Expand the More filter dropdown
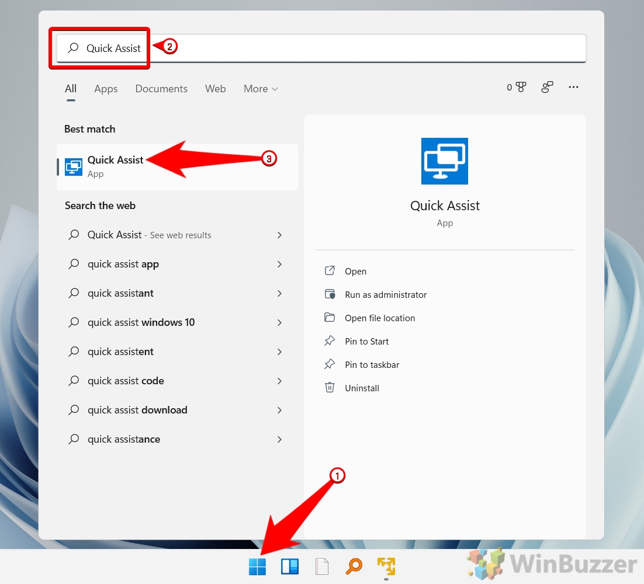 (261, 89)
